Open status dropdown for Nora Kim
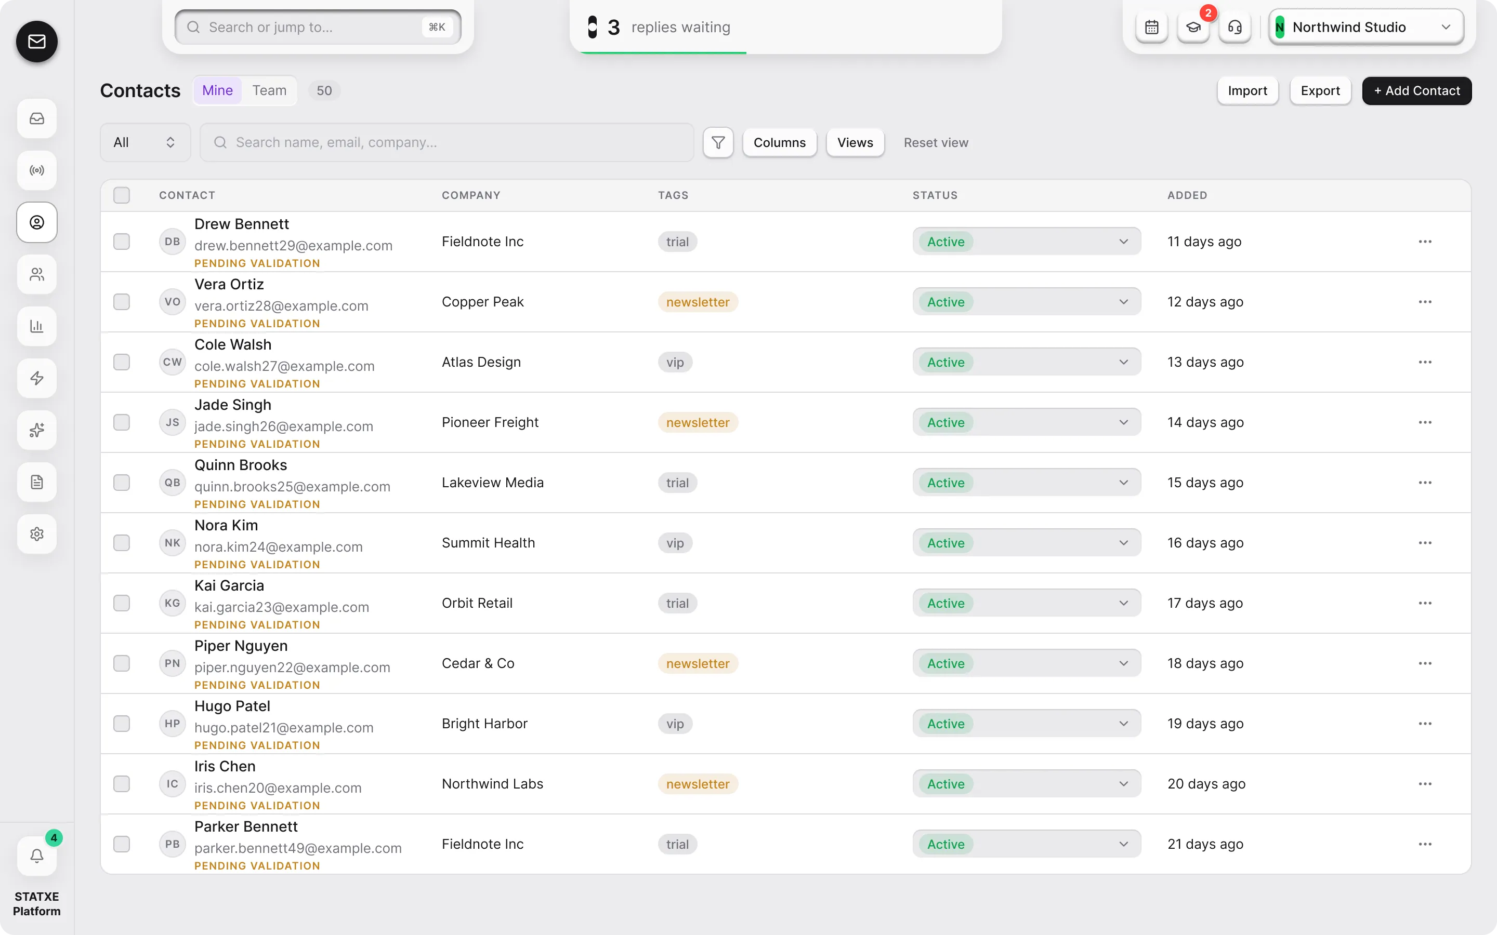This screenshot has height=935, width=1497. pyautogui.click(x=1026, y=543)
